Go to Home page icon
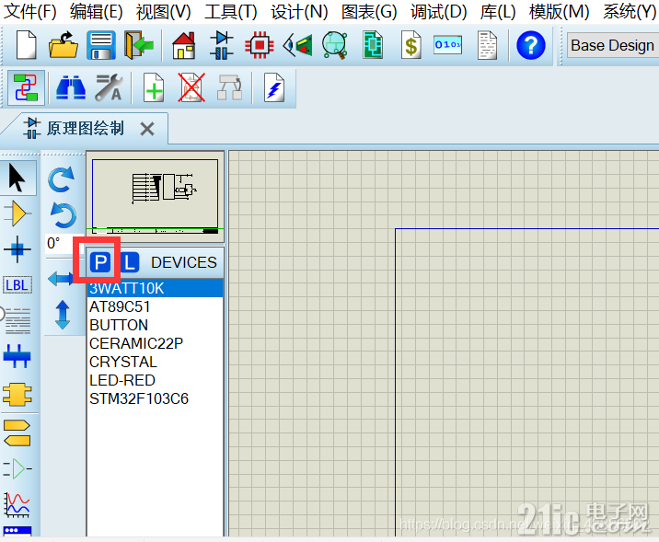 coord(184,45)
